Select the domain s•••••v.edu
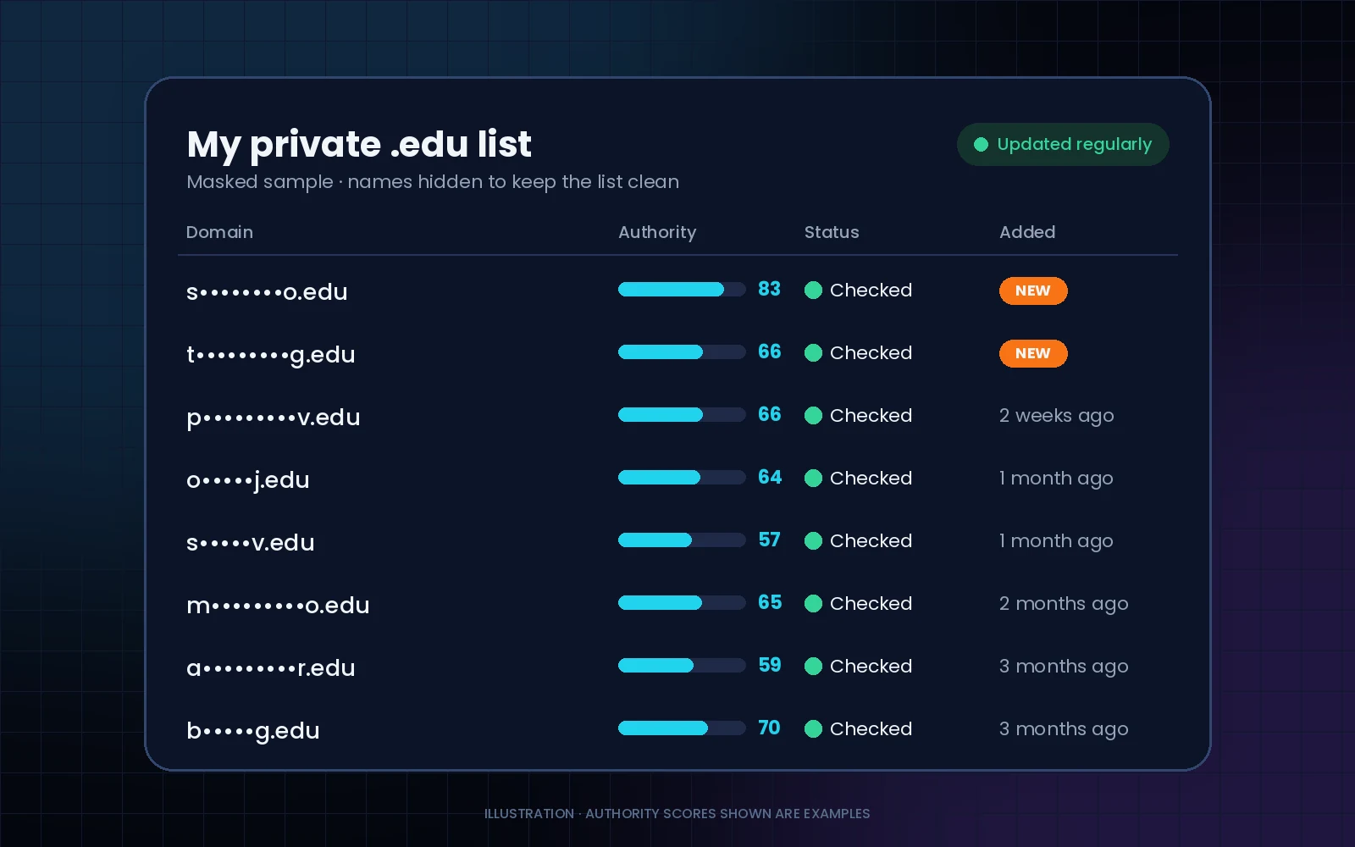 (x=251, y=543)
